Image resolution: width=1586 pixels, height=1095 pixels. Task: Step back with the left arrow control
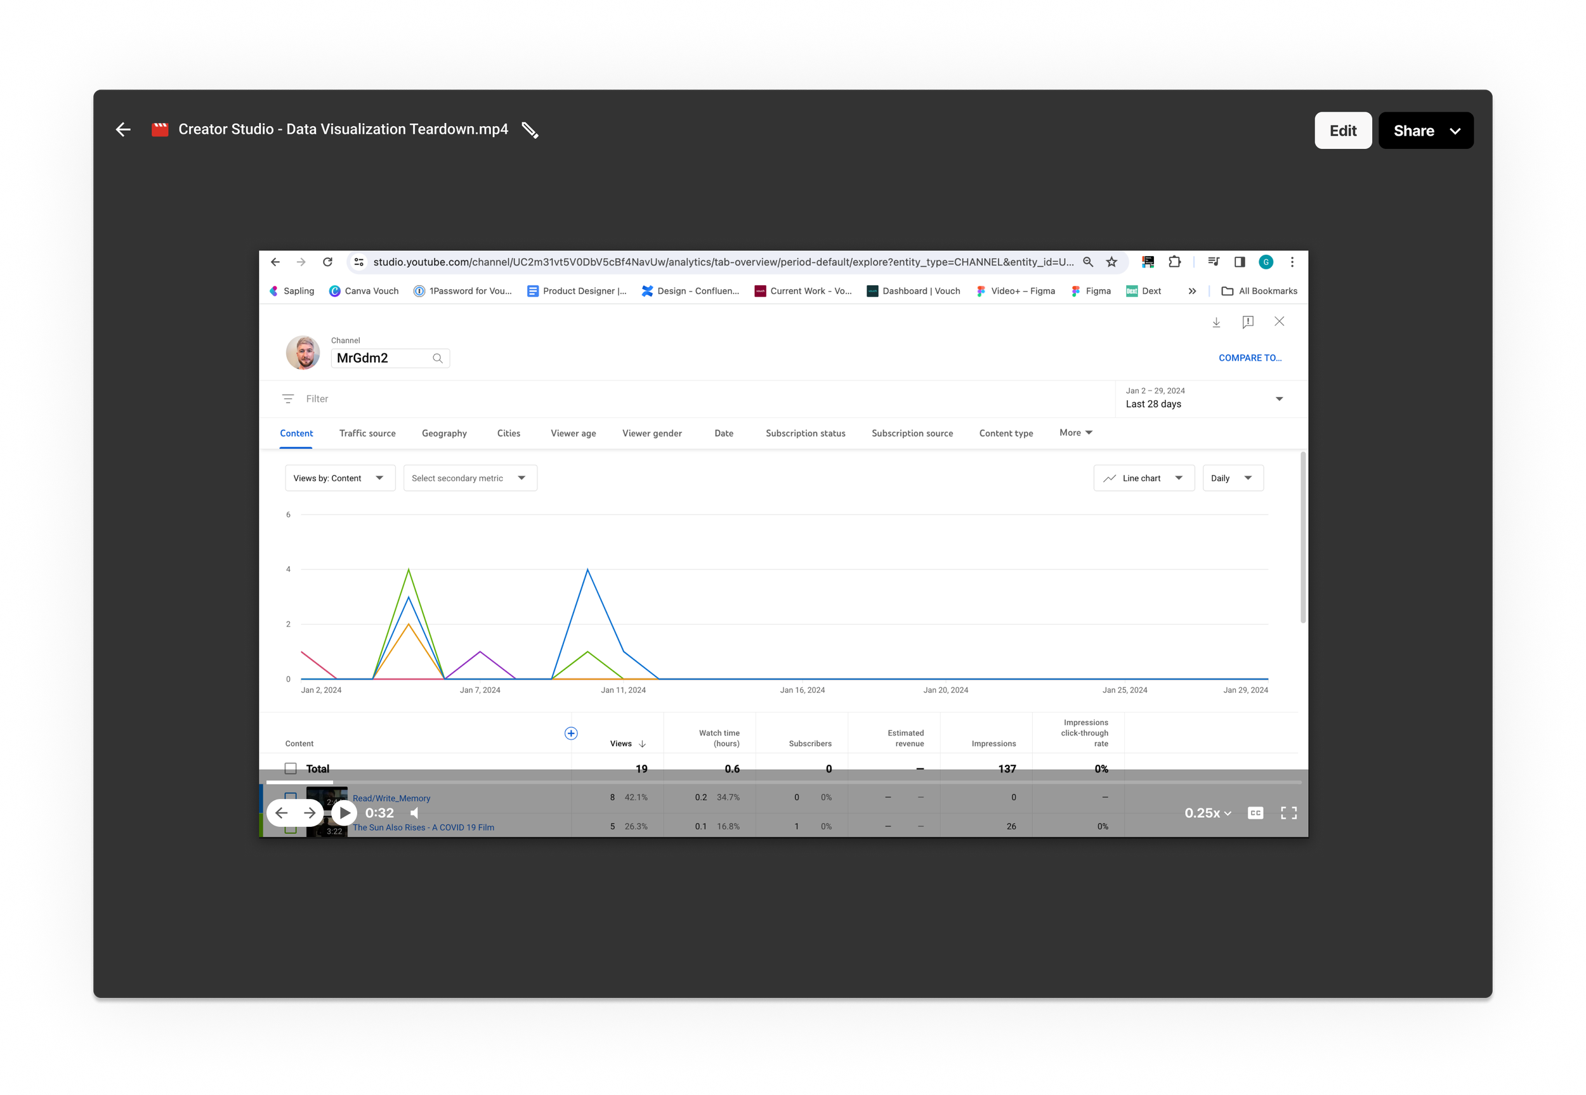point(282,813)
